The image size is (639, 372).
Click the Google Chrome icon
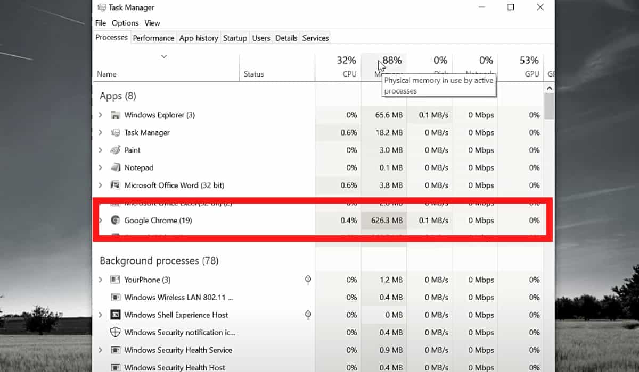115,220
